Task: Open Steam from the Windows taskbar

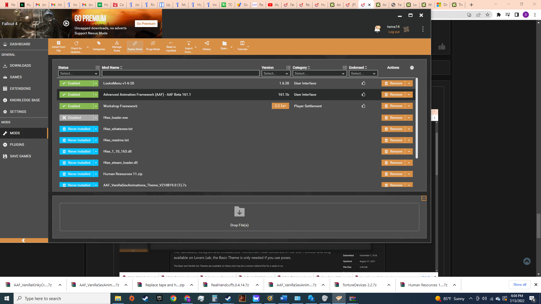Action: coord(145,298)
